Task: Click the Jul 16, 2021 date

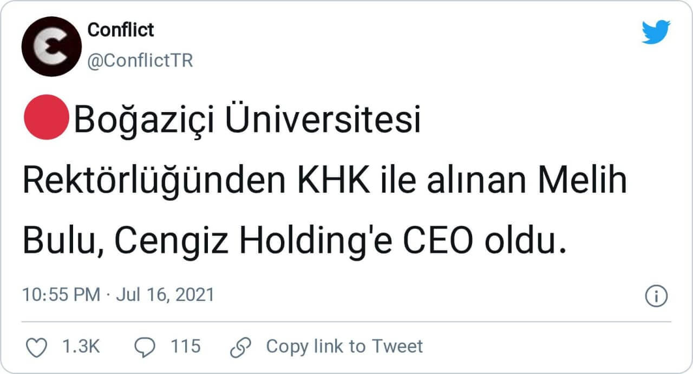Action: [x=165, y=295]
